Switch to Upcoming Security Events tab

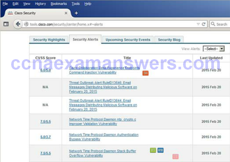pyautogui.click(x=128, y=40)
